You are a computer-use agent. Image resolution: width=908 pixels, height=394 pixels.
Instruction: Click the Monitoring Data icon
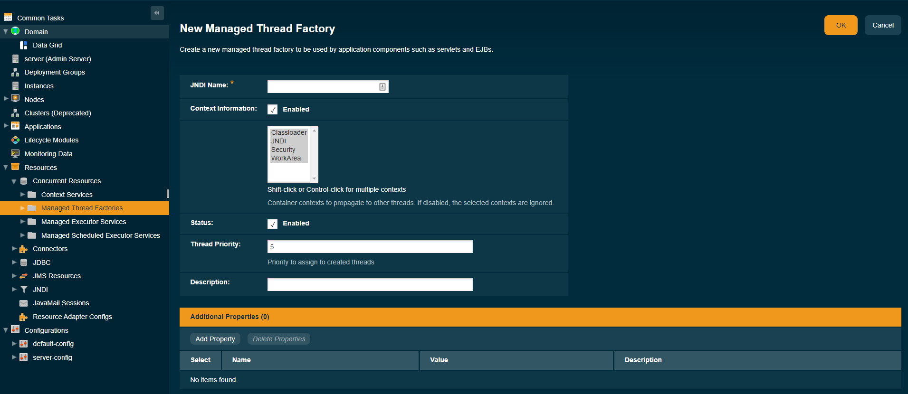pyautogui.click(x=15, y=154)
